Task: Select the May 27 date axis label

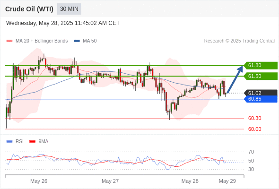Action: [110, 181]
